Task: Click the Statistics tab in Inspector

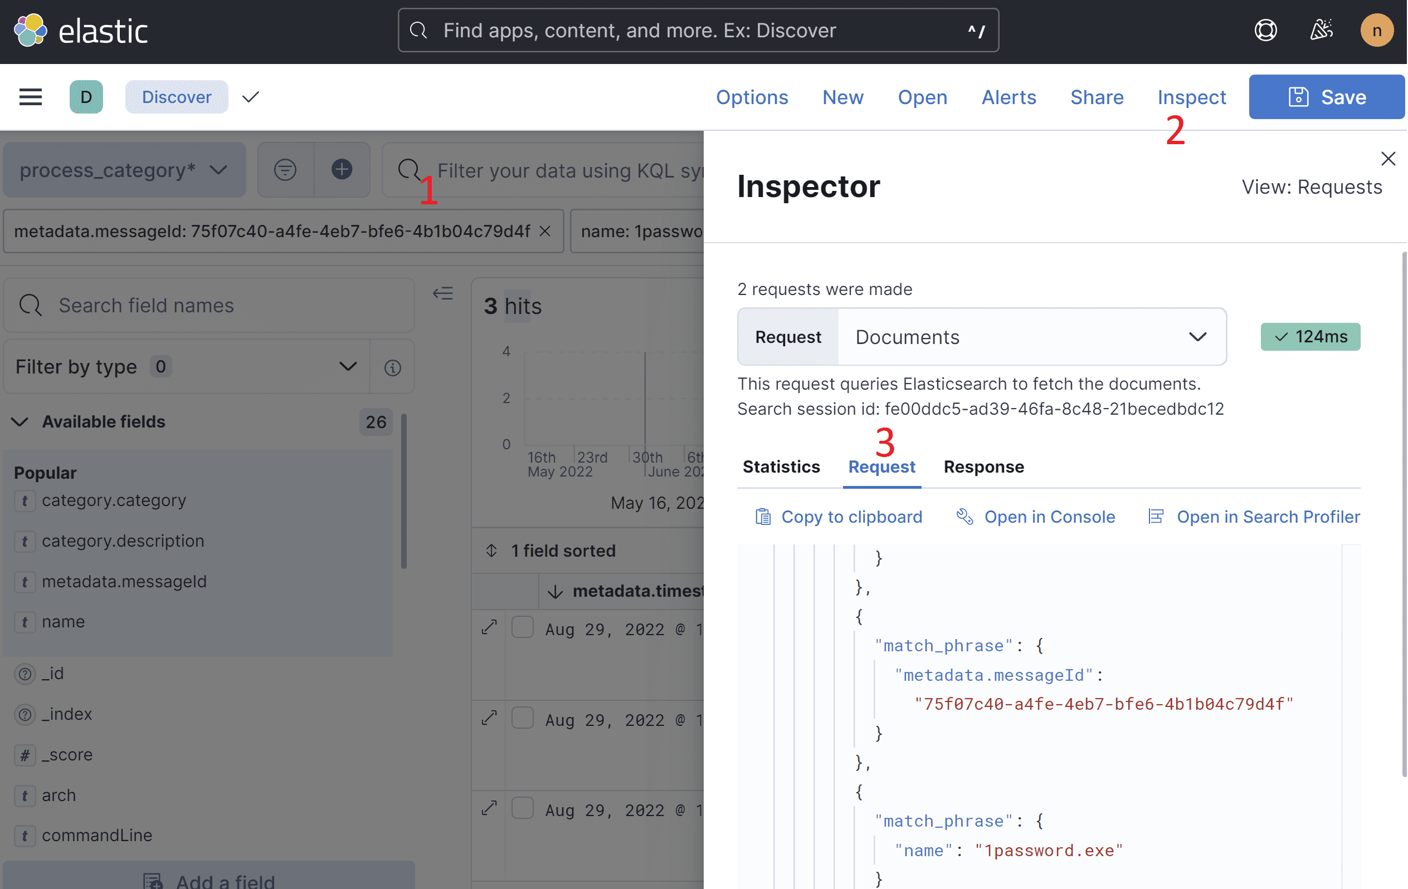Action: pyautogui.click(x=782, y=466)
